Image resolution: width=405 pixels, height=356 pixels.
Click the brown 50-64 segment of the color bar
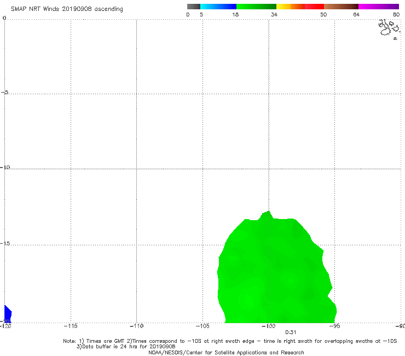341,7
